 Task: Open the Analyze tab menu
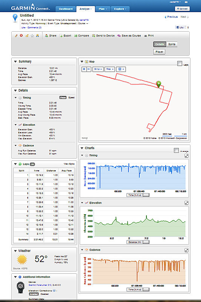pos(85,9)
